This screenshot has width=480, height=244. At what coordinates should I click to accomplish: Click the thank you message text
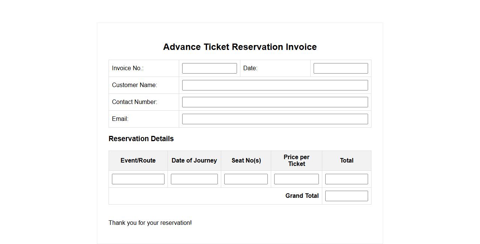pos(150,223)
